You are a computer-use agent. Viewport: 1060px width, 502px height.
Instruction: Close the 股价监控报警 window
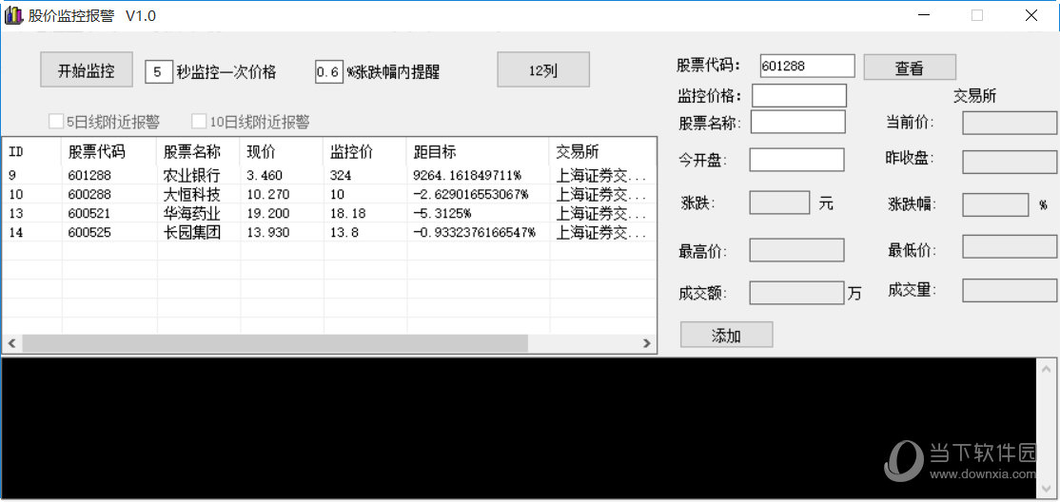1031,15
